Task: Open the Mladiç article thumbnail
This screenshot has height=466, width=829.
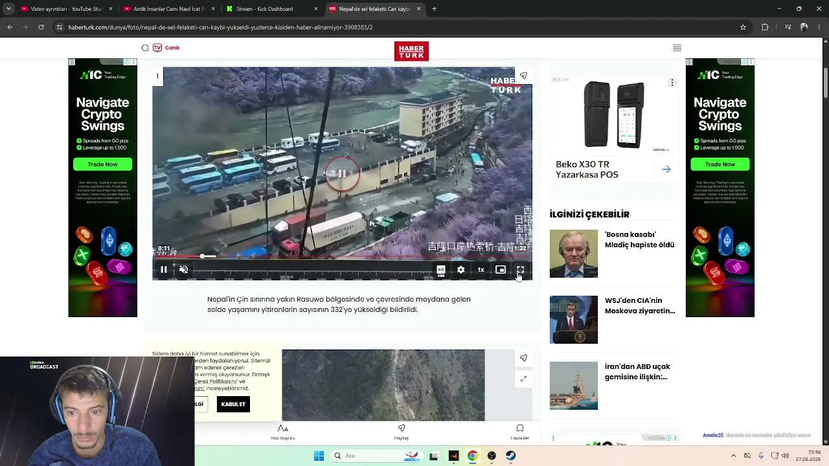Action: coord(574,254)
